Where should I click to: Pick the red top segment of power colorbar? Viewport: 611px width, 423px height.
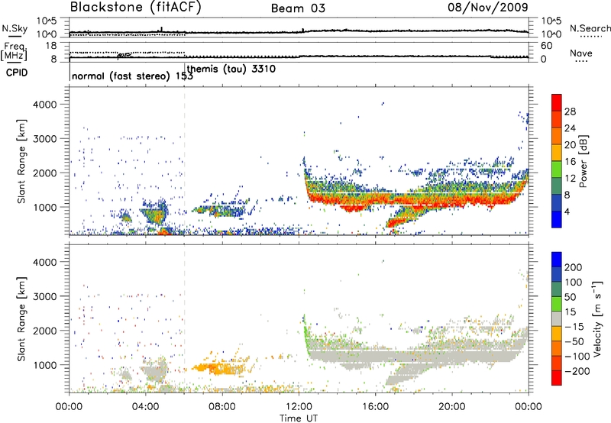[557, 102]
